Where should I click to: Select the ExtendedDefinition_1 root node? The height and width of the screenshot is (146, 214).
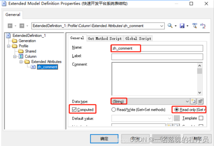[x=29, y=35]
